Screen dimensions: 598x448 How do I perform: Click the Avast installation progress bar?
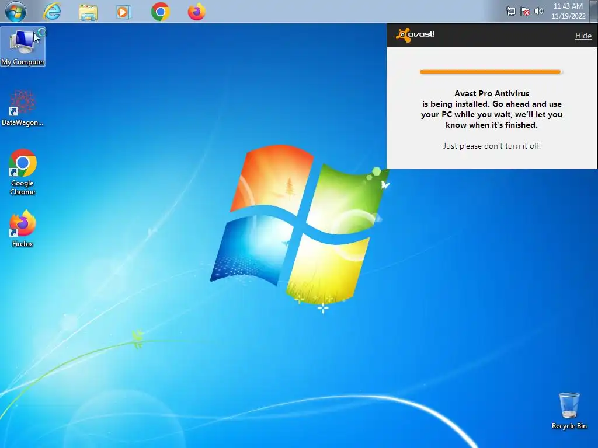coord(491,72)
